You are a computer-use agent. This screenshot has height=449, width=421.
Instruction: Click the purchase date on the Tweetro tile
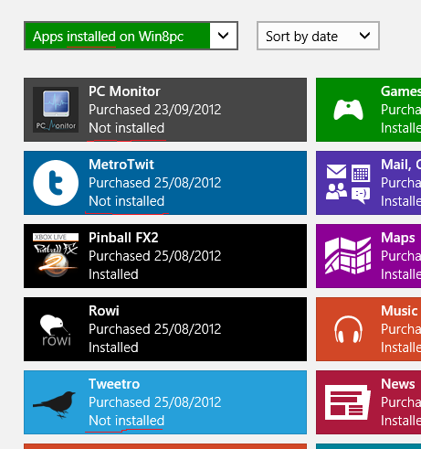click(154, 402)
